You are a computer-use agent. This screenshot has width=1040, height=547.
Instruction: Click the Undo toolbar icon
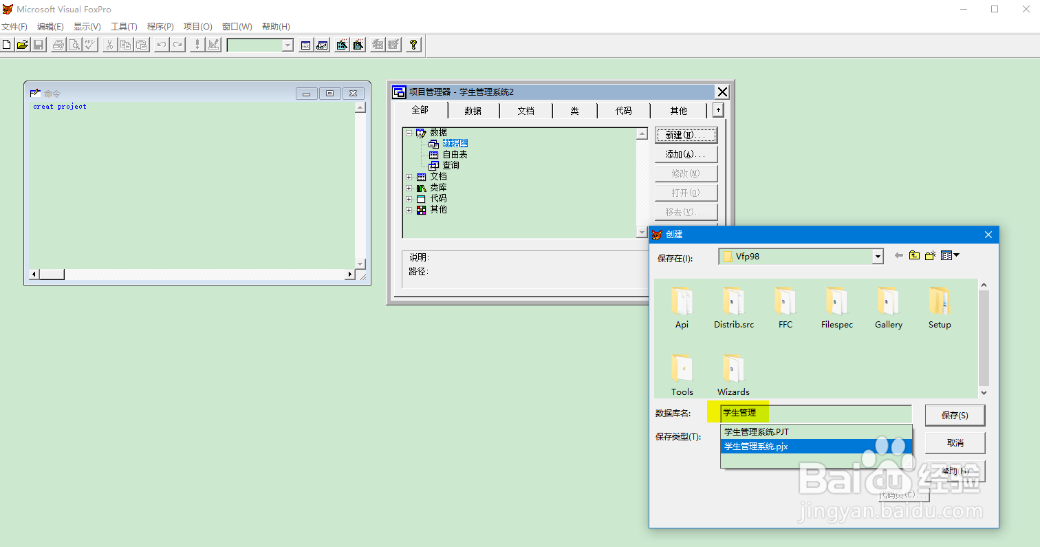tap(162, 45)
